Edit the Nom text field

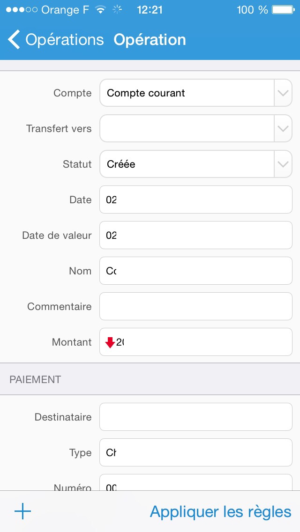[x=195, y=271]
